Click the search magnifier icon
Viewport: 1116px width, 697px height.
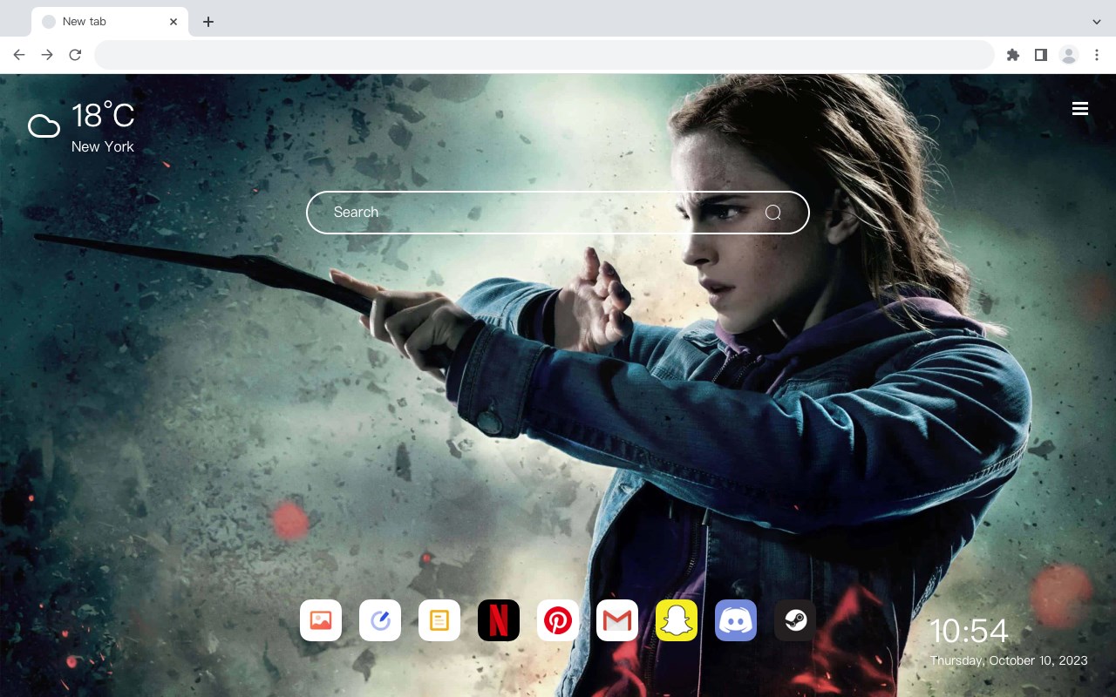(x=772, y=213)
